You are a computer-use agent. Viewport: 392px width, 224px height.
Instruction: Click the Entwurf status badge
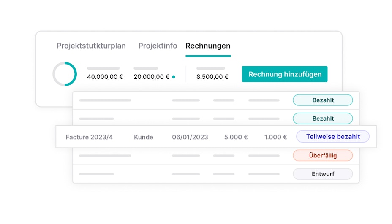[323, 174]
